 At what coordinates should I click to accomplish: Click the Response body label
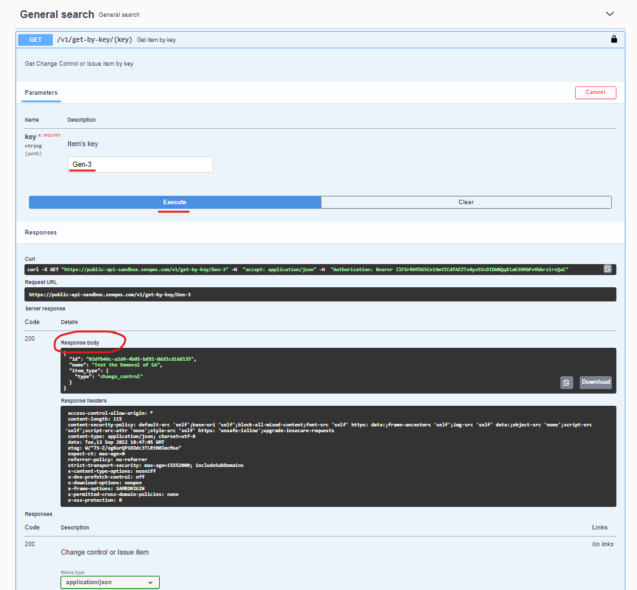[80, 343]
